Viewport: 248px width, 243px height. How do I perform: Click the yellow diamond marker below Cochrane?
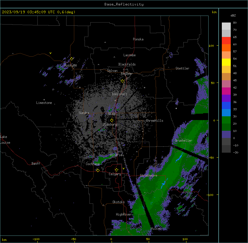[x=98, y=170]
